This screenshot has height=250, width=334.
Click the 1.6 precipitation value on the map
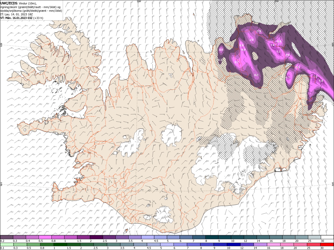tap(272, 45)
